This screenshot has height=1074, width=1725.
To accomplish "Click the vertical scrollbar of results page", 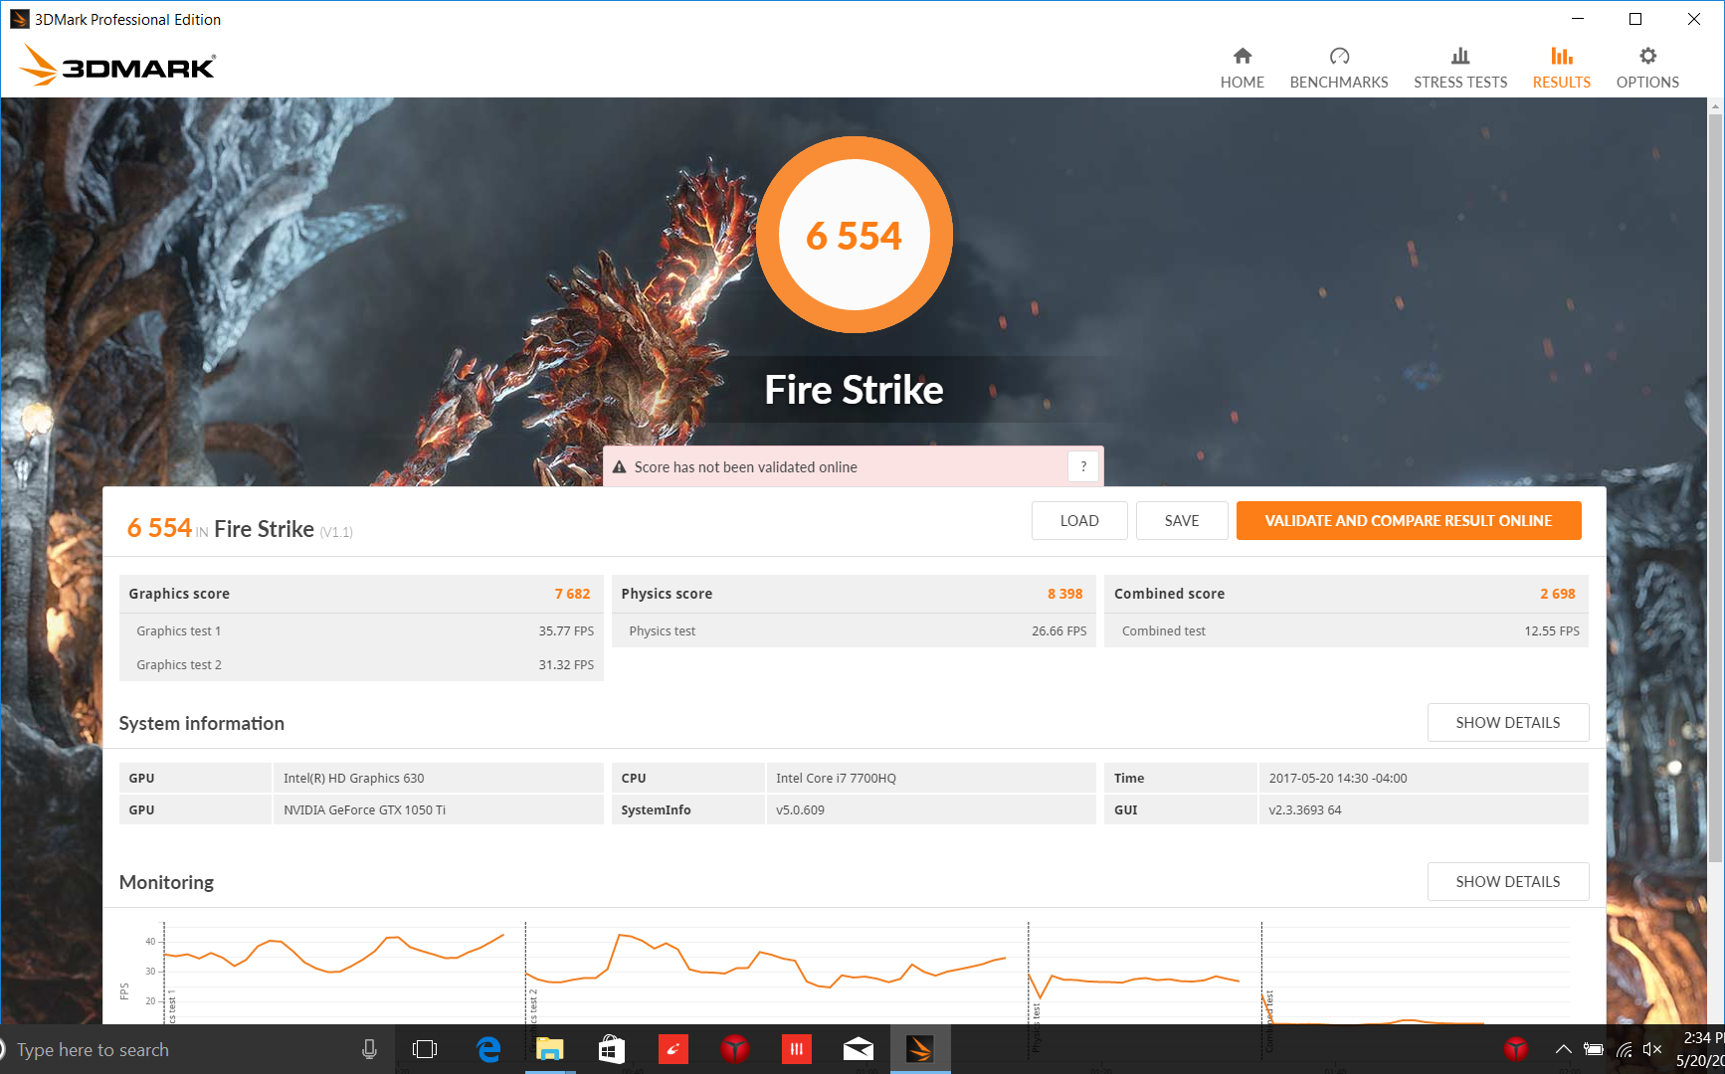I will point(1715,487).
